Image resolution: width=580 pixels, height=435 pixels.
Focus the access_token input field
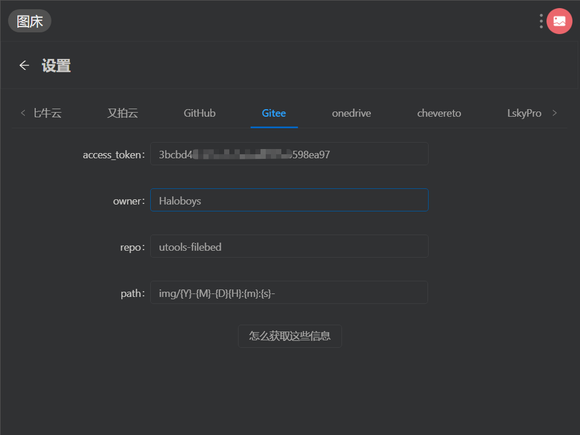(289, 154)
